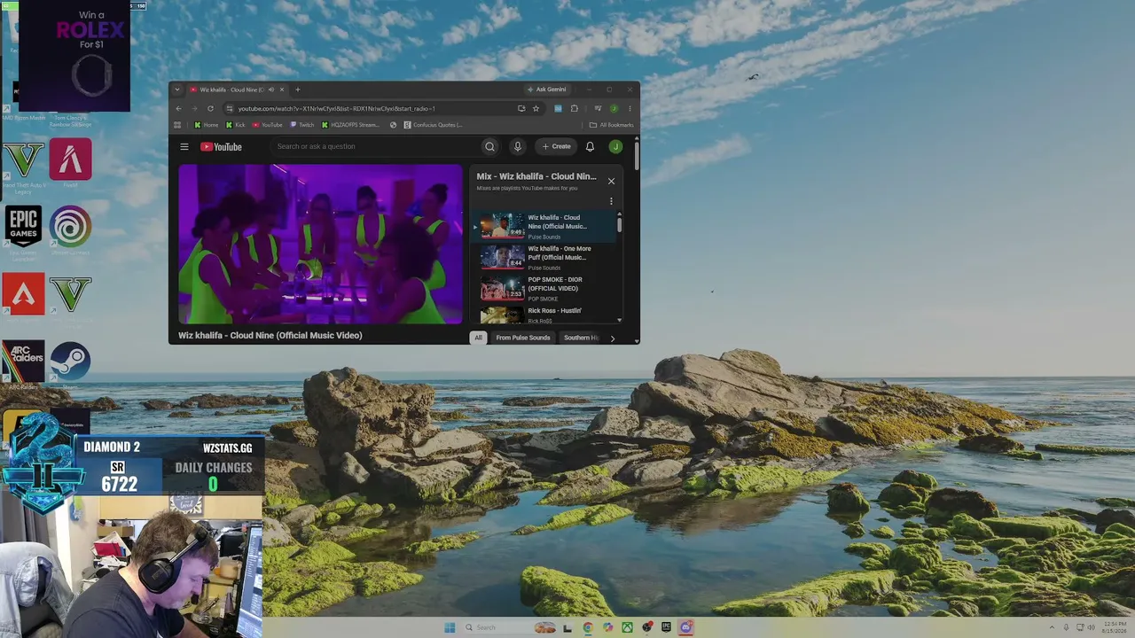Open Chrome three-dot menu
The width and height of the screenshot is (1135, 638).
(630, 108)
